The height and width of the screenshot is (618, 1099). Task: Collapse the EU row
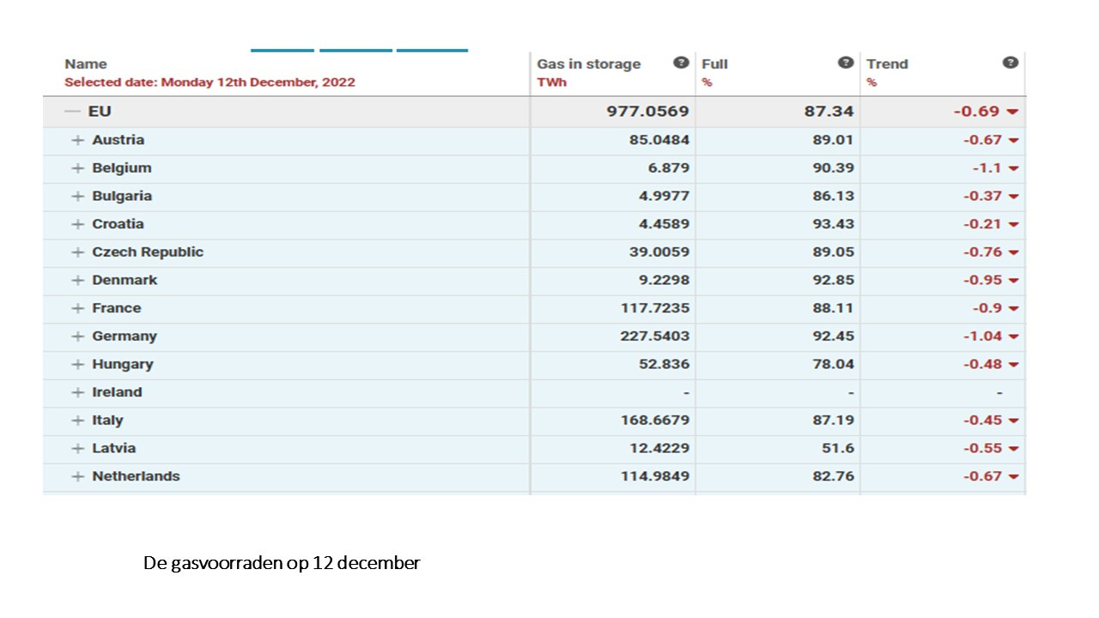(x=72, y=112)
